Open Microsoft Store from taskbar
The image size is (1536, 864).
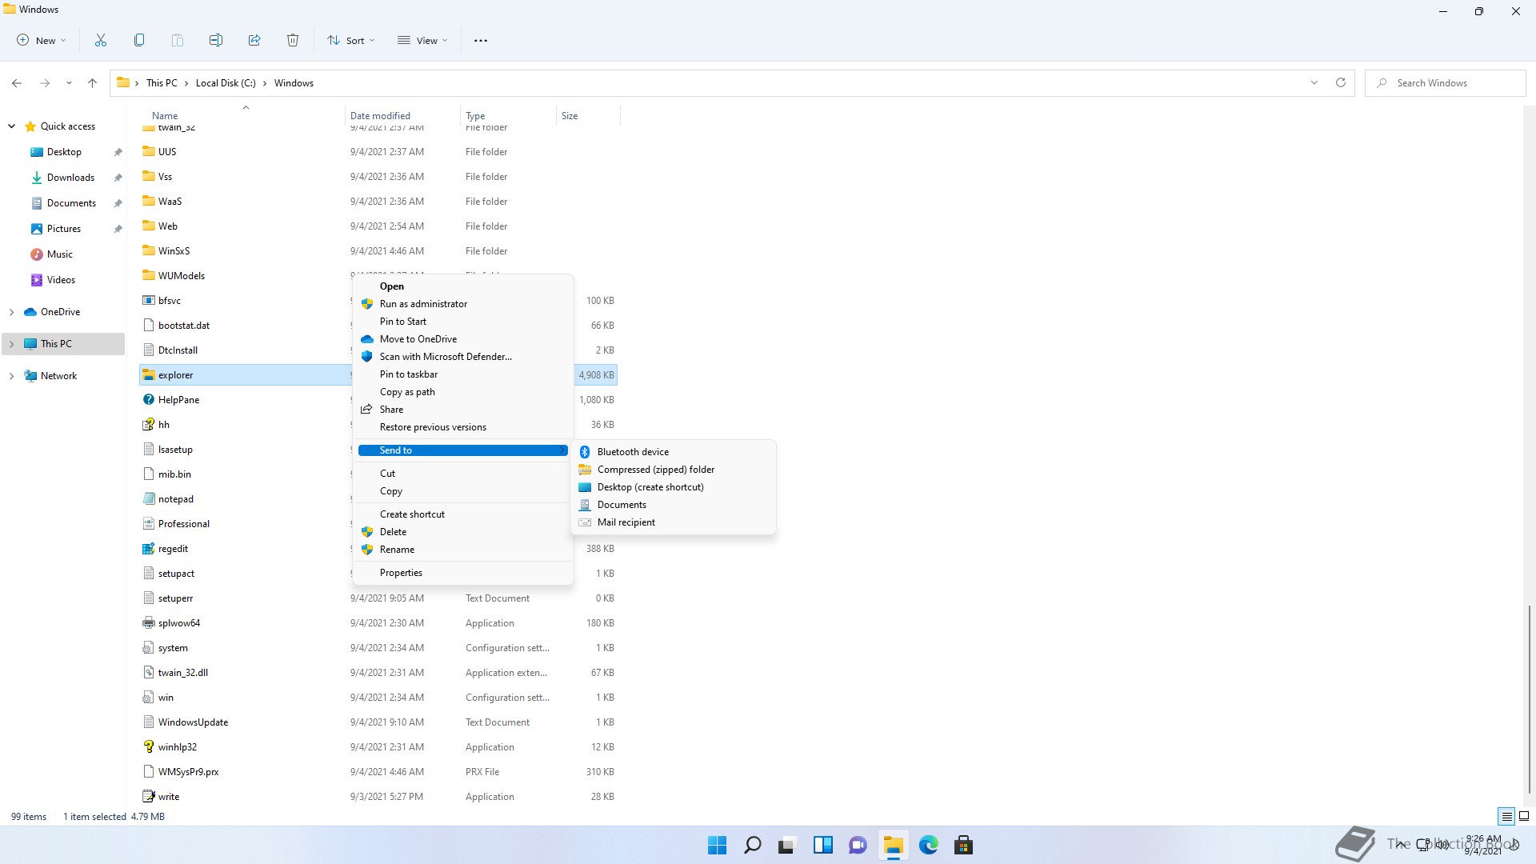click(x=964, y=845)
